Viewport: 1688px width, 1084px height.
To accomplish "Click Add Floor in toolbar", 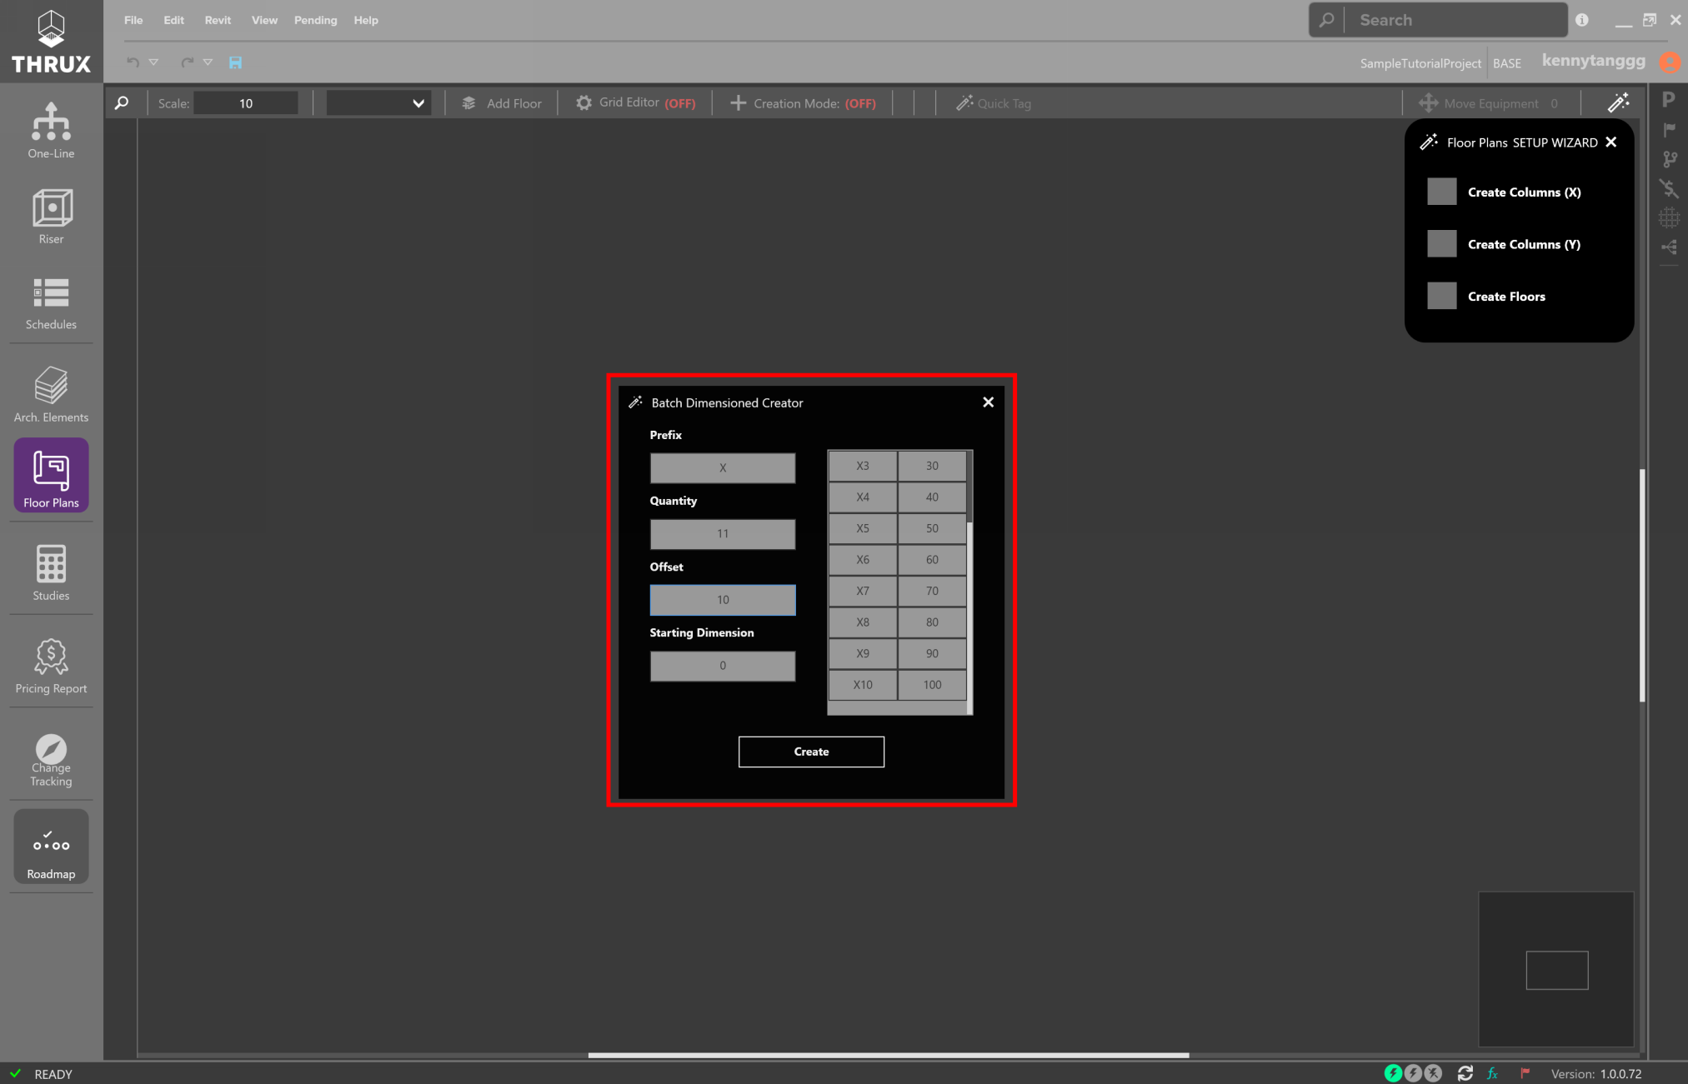I will 502,103.
